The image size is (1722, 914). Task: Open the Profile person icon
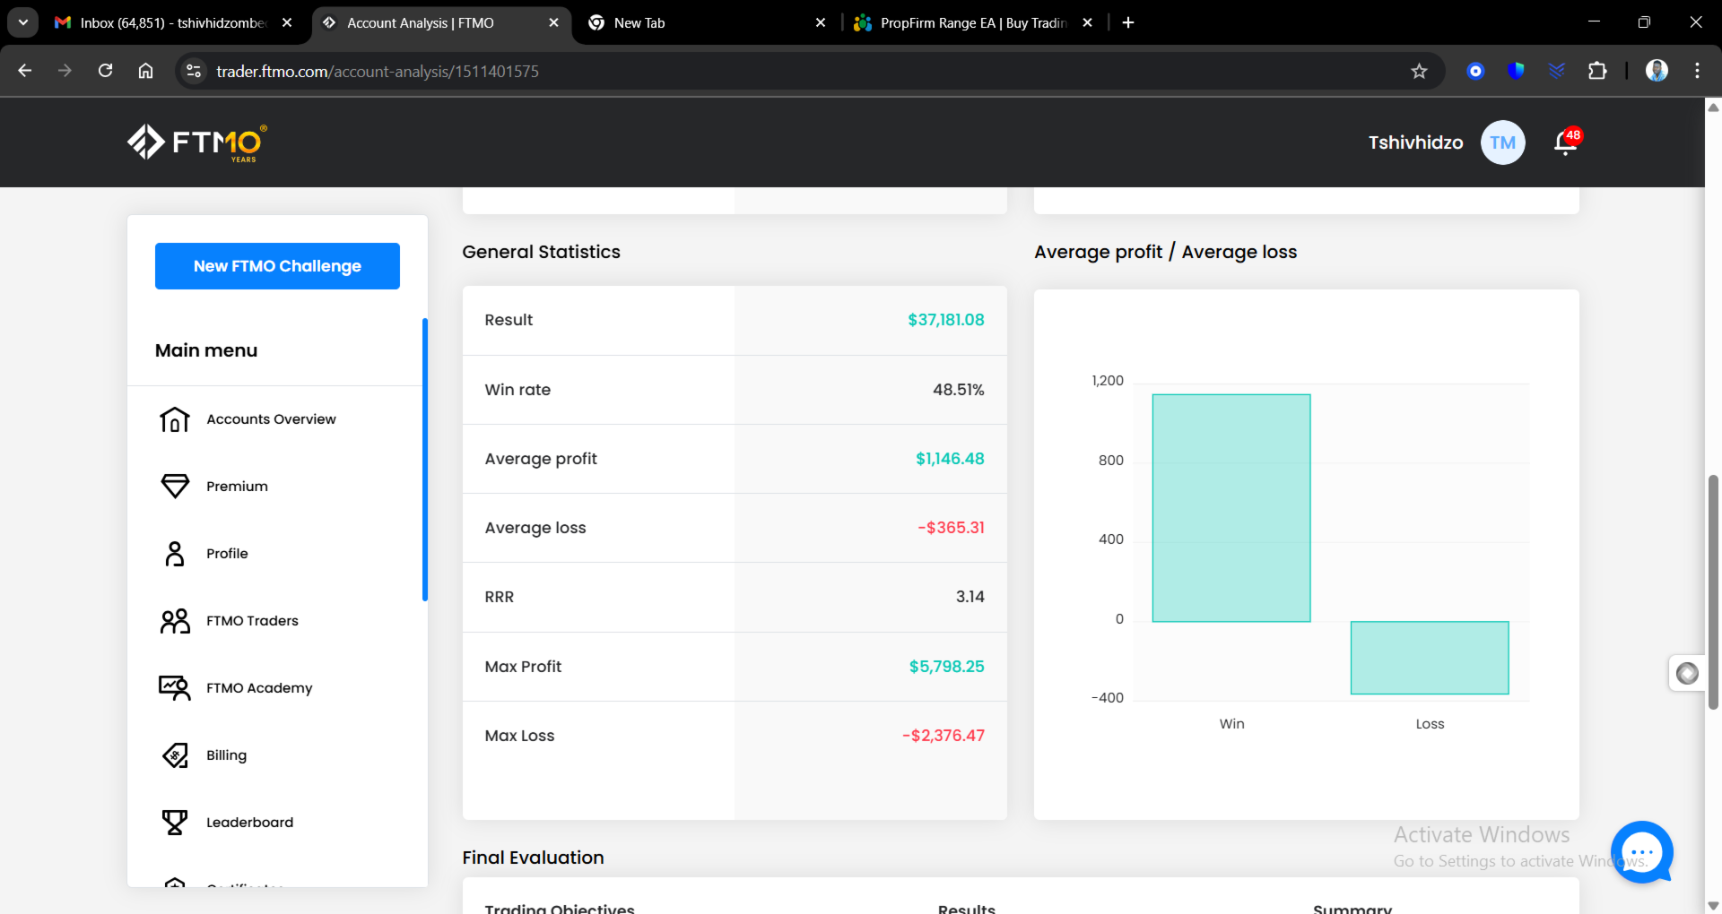[x=175, y=554]
